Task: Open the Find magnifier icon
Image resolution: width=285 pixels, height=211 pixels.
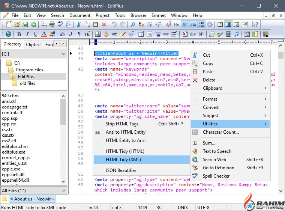Action: click(133, 24)
